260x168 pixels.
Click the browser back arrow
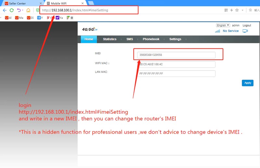pyautogui.click(x=5, y=10)
